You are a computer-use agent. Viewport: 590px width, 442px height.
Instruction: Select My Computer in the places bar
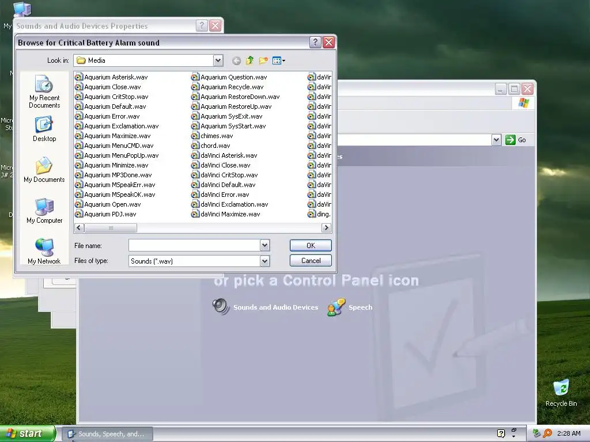coord(44,211)
